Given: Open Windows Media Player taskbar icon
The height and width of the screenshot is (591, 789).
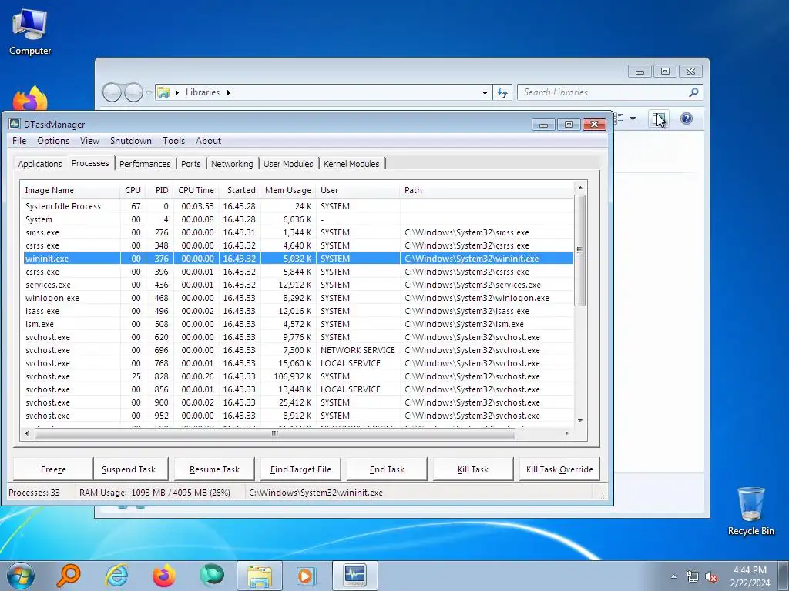Looking at the screenshot, I should coord(307,576).
